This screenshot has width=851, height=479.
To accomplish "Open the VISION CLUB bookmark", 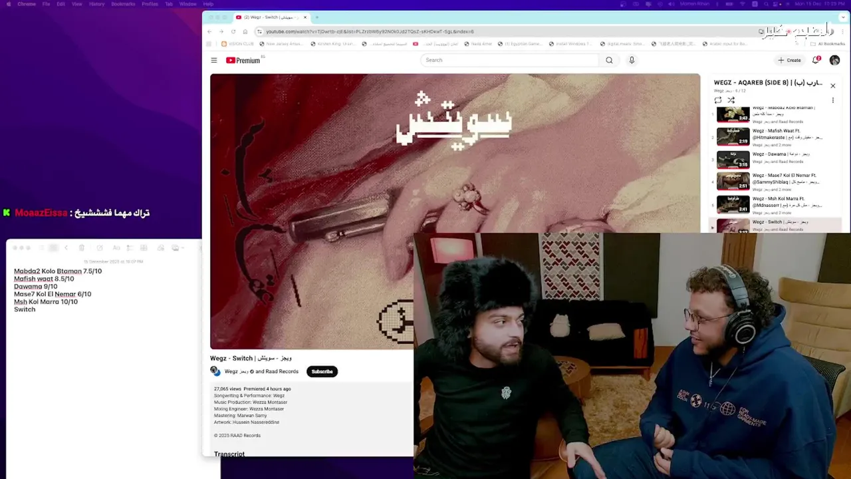I will point(237,44).
